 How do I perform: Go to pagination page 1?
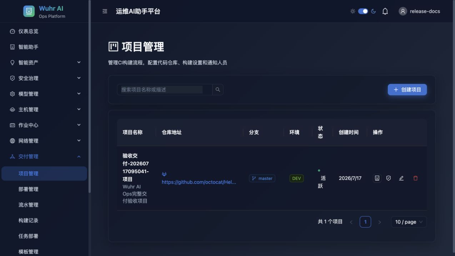365,222
